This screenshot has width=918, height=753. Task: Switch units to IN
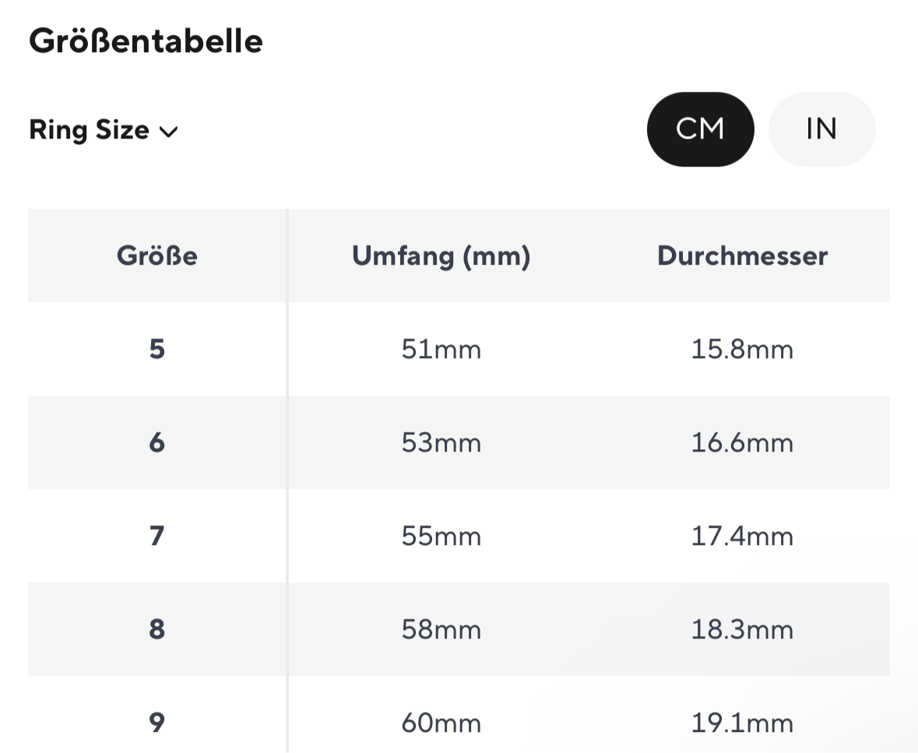821,129
